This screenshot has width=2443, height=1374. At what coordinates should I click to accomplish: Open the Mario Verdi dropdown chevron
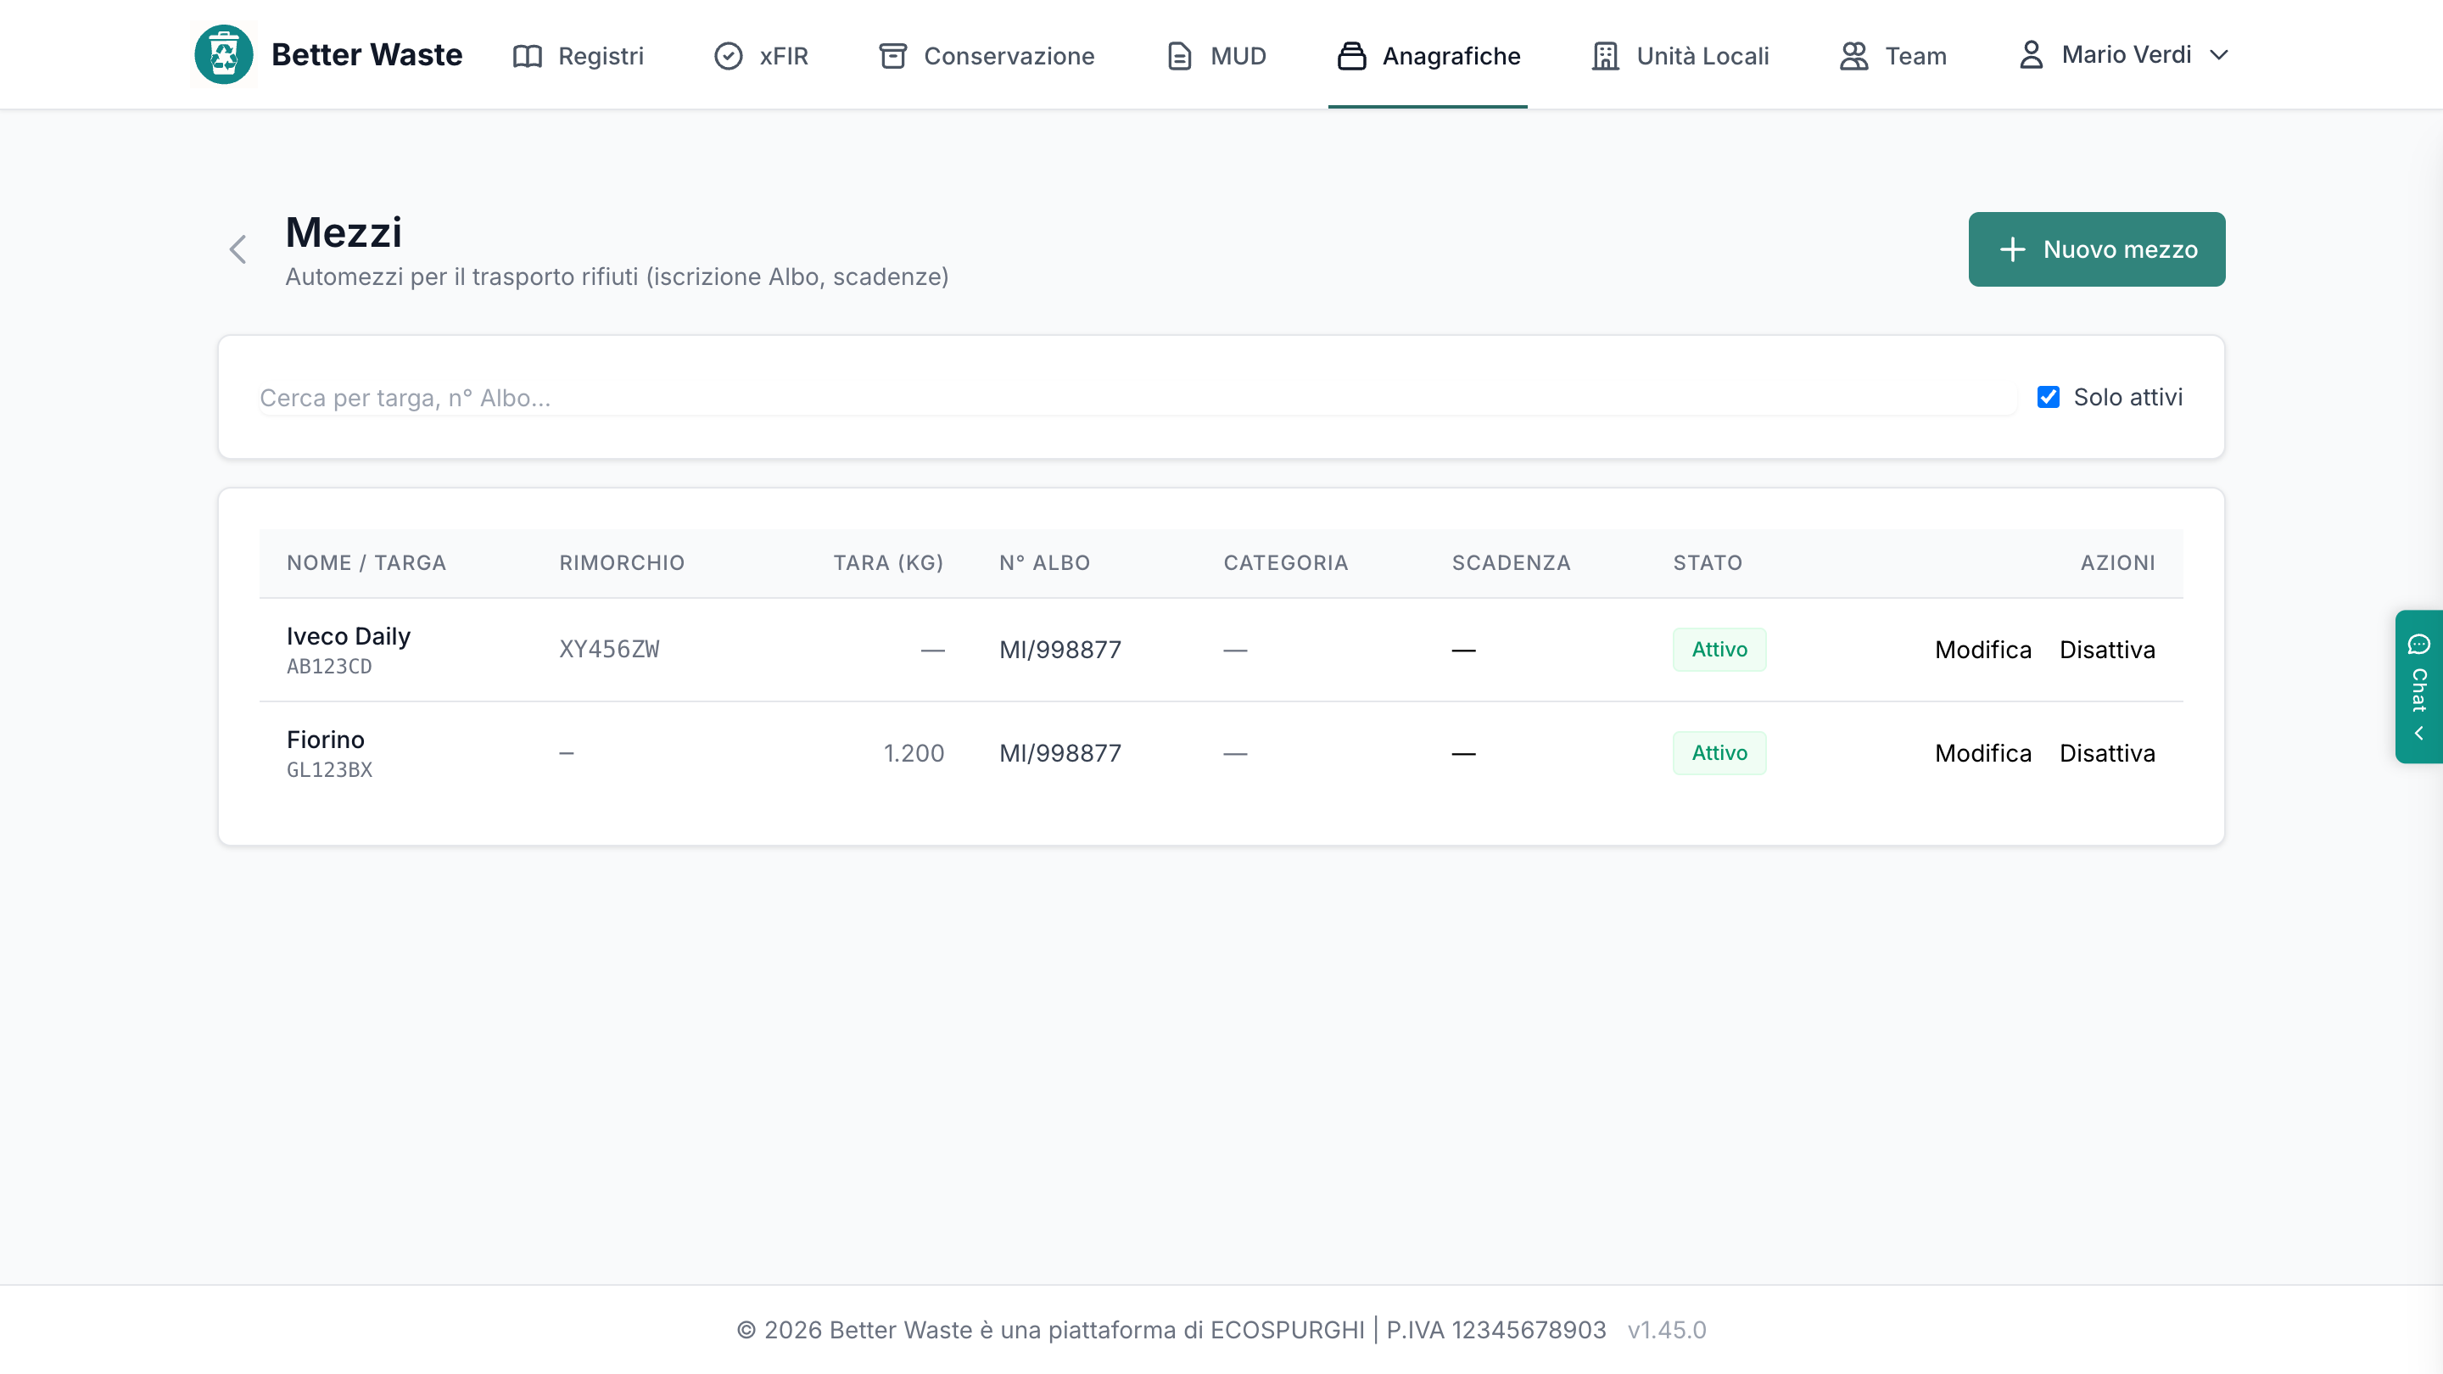click(x=2219, y=55)
